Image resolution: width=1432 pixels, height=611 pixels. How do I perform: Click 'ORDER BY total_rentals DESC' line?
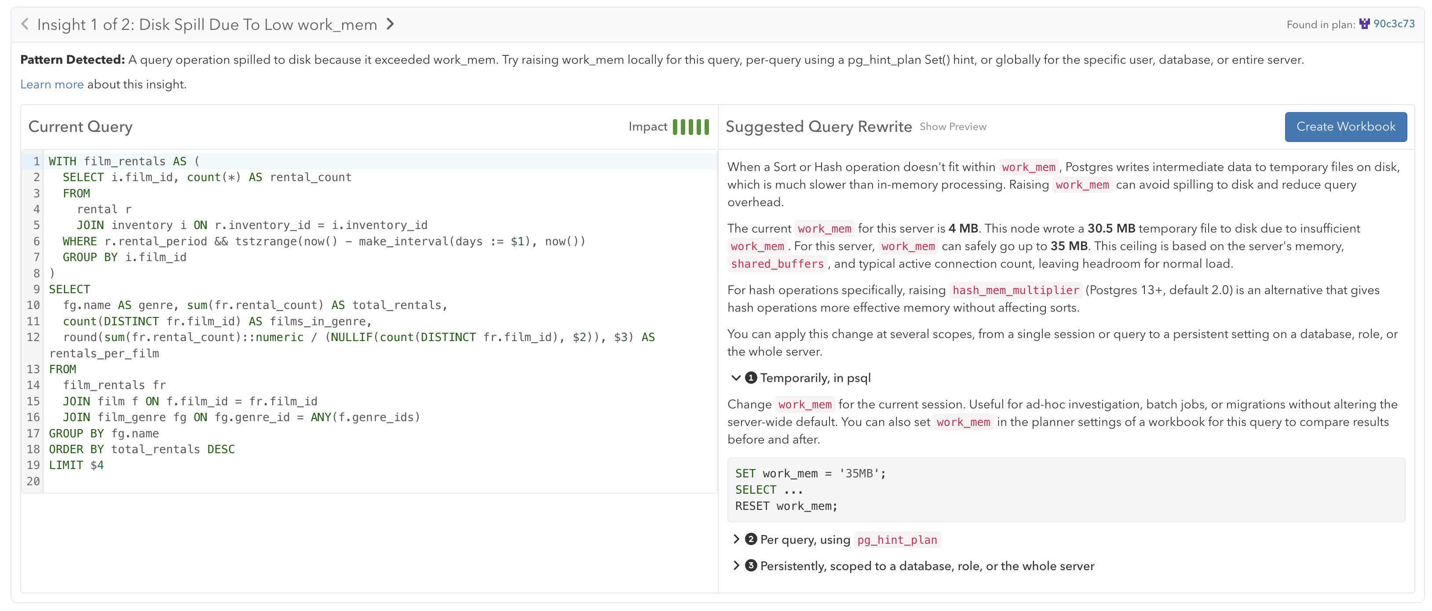142,449
